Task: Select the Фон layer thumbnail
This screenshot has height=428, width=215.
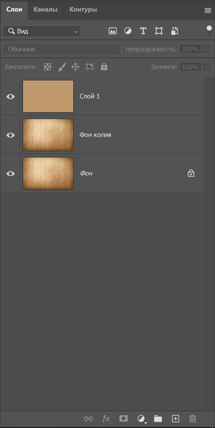Action: pos(48,173)
